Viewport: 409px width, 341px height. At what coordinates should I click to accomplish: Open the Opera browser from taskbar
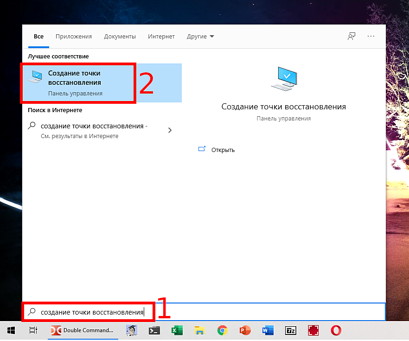tap(336, 330)
